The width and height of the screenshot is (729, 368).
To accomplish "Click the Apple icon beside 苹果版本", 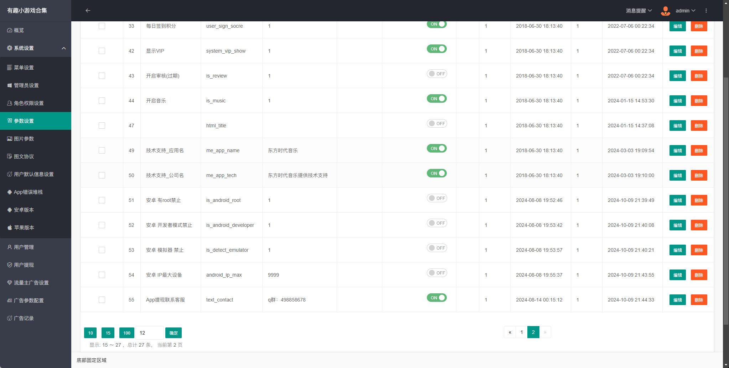I will tap(10, 228).
